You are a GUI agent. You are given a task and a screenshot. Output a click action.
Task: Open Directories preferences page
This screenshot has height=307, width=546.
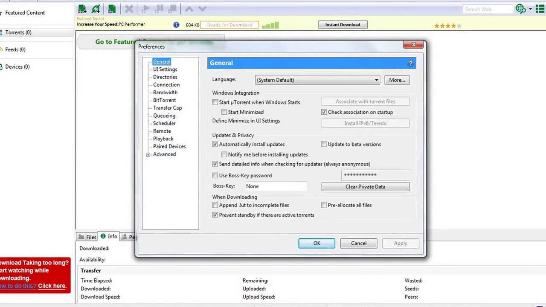[x=165, y=77]
